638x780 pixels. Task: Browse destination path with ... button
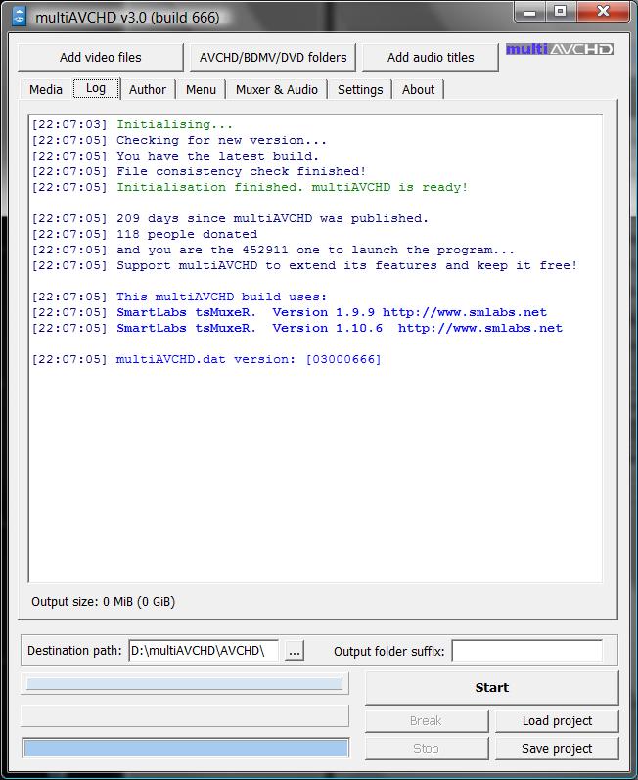click(x=295, y=651)
